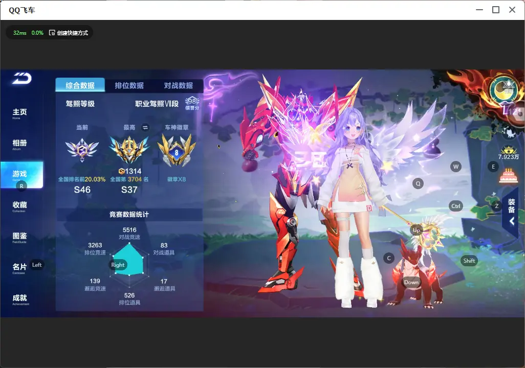This screenshot has height=368, width=525.
Task: Click the crown popularity icon showing 7.923万
Action: pos(508,152)
